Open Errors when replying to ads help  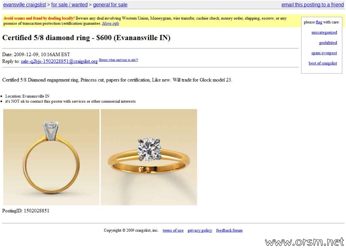click(118, 60)
